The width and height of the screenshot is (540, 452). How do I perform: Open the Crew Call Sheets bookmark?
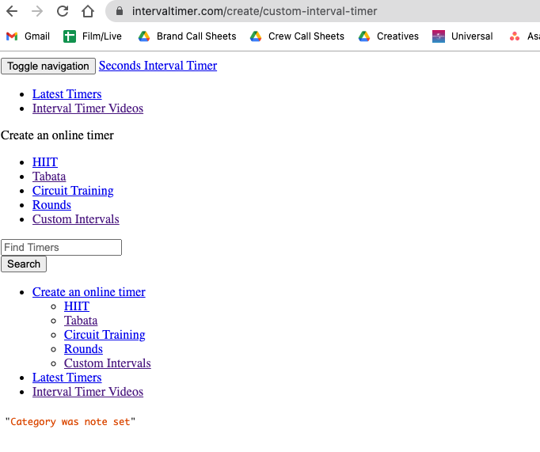297,36
